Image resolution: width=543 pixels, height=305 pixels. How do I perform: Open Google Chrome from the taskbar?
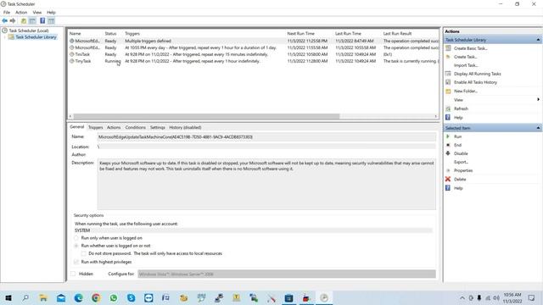tap(96, 297)
